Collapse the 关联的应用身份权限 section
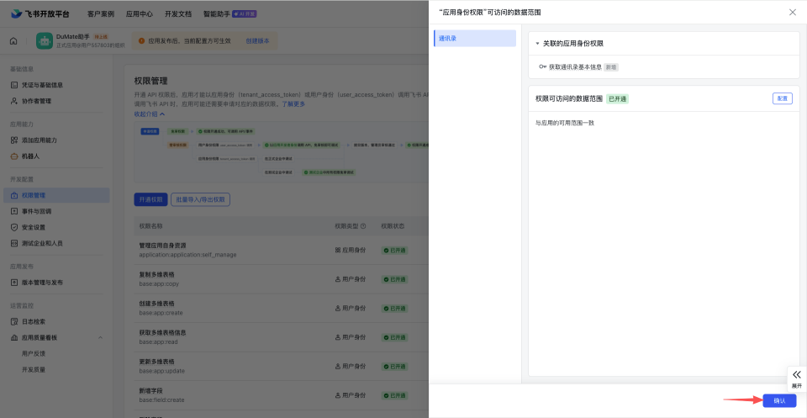The image size is (807, 418). pyautogui.click(x=537, y=43)
